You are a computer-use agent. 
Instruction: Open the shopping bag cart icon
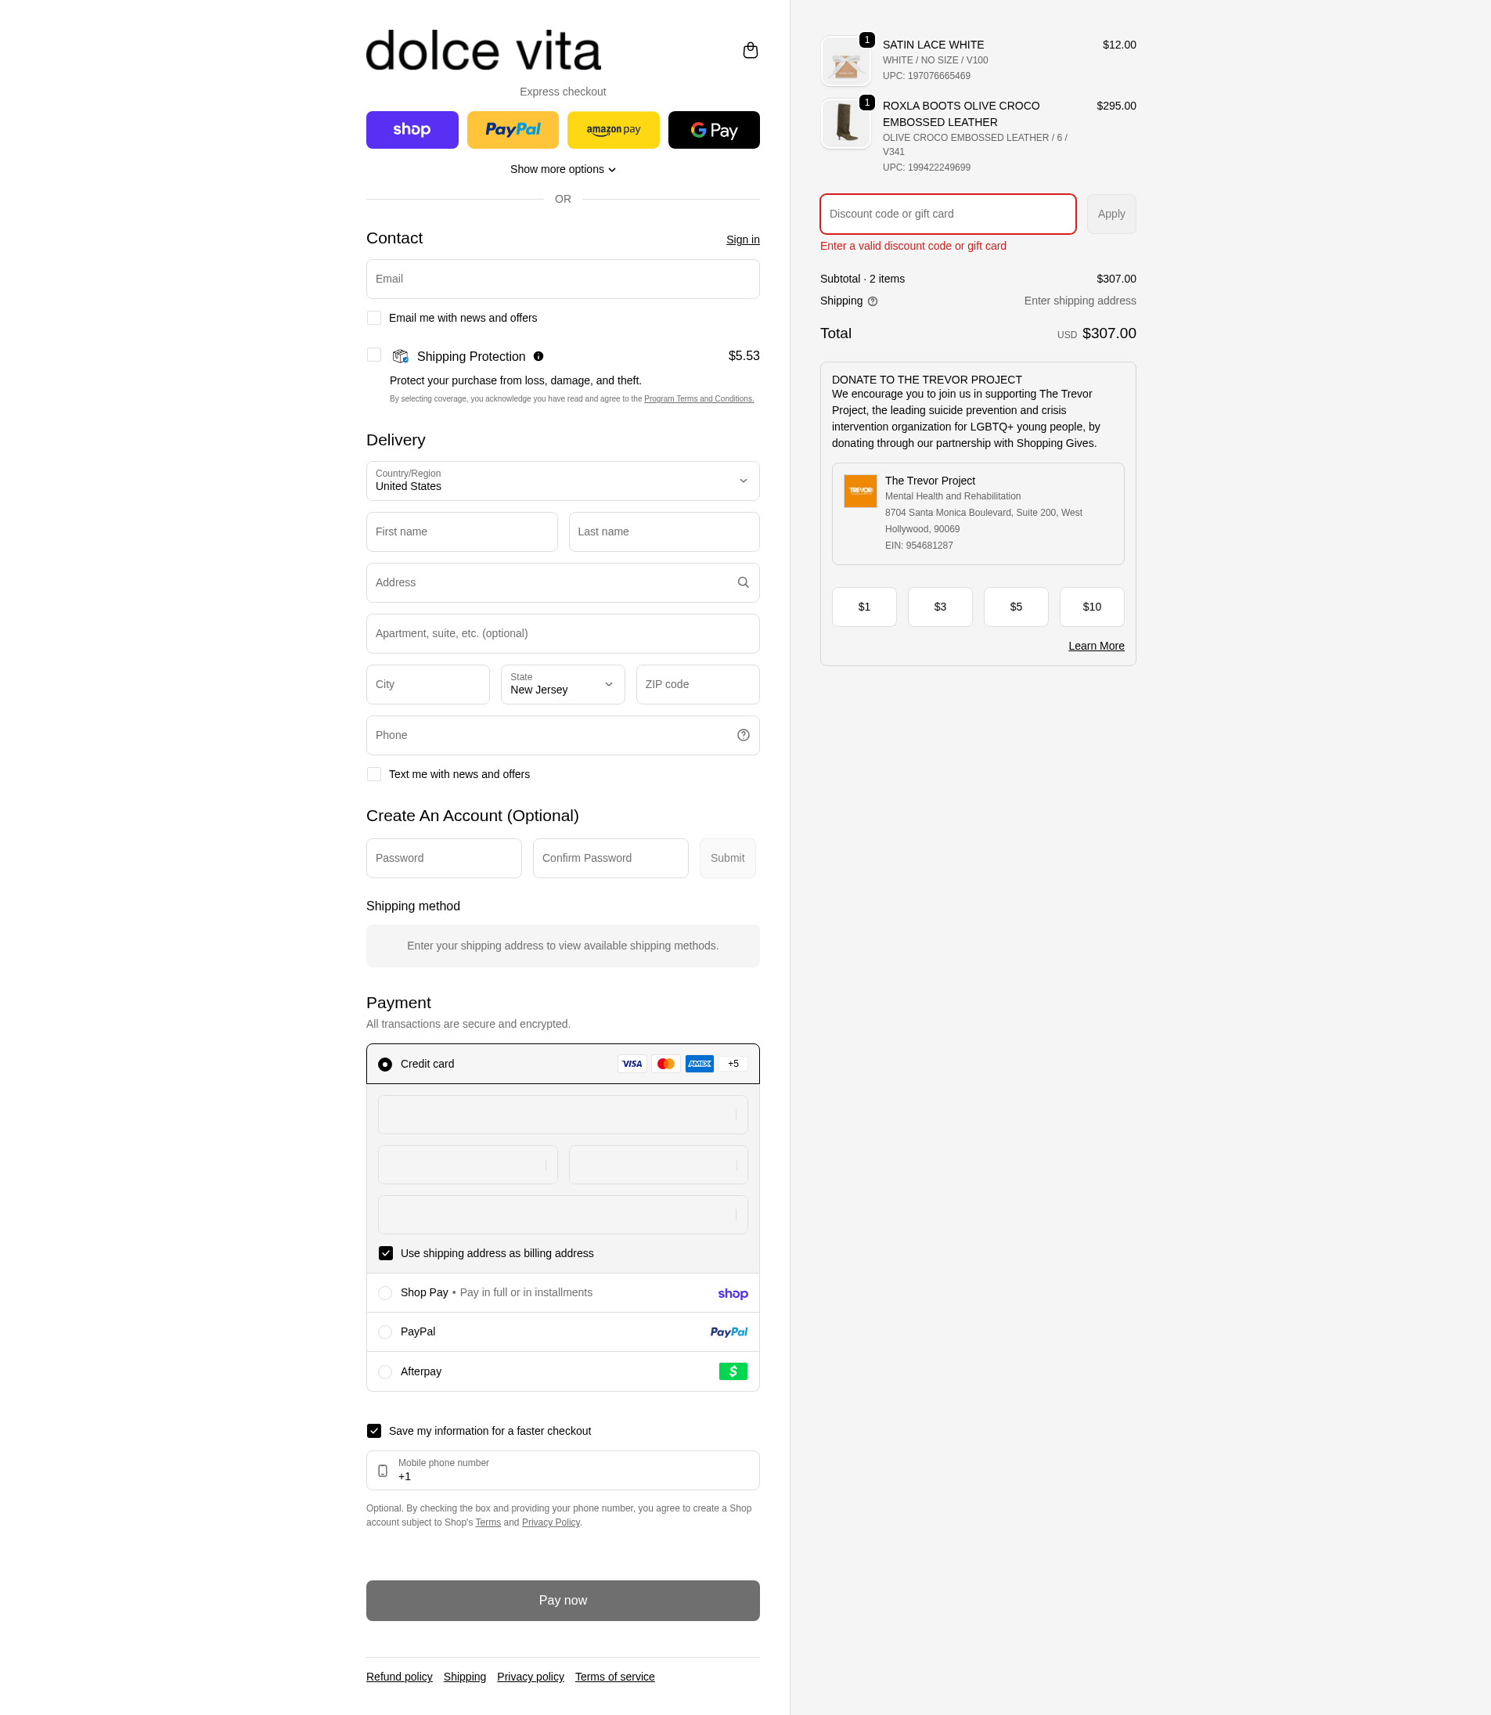click(750, 51)
